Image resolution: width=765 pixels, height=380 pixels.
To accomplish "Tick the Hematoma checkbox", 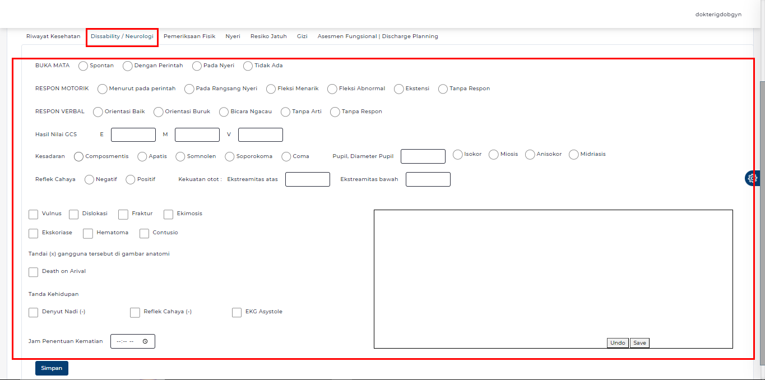I will [x=88, y=233].
